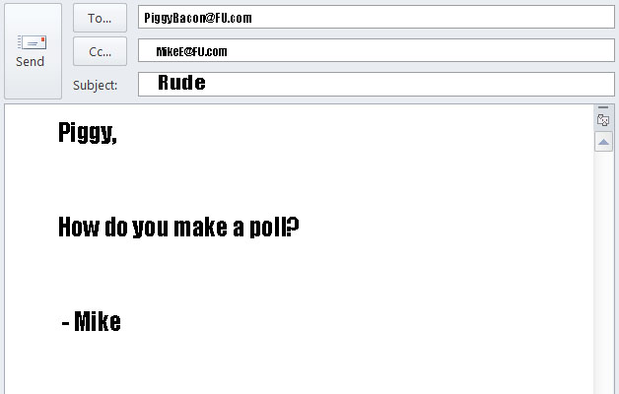The width and height of the screenshot is (619, 394).
Task: Click the scroll up arrow
Action: 603,142
